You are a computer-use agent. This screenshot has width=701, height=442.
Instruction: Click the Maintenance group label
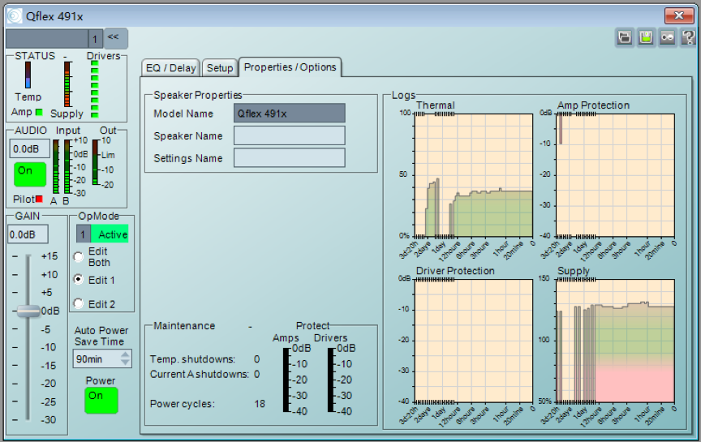coord(184,326)
